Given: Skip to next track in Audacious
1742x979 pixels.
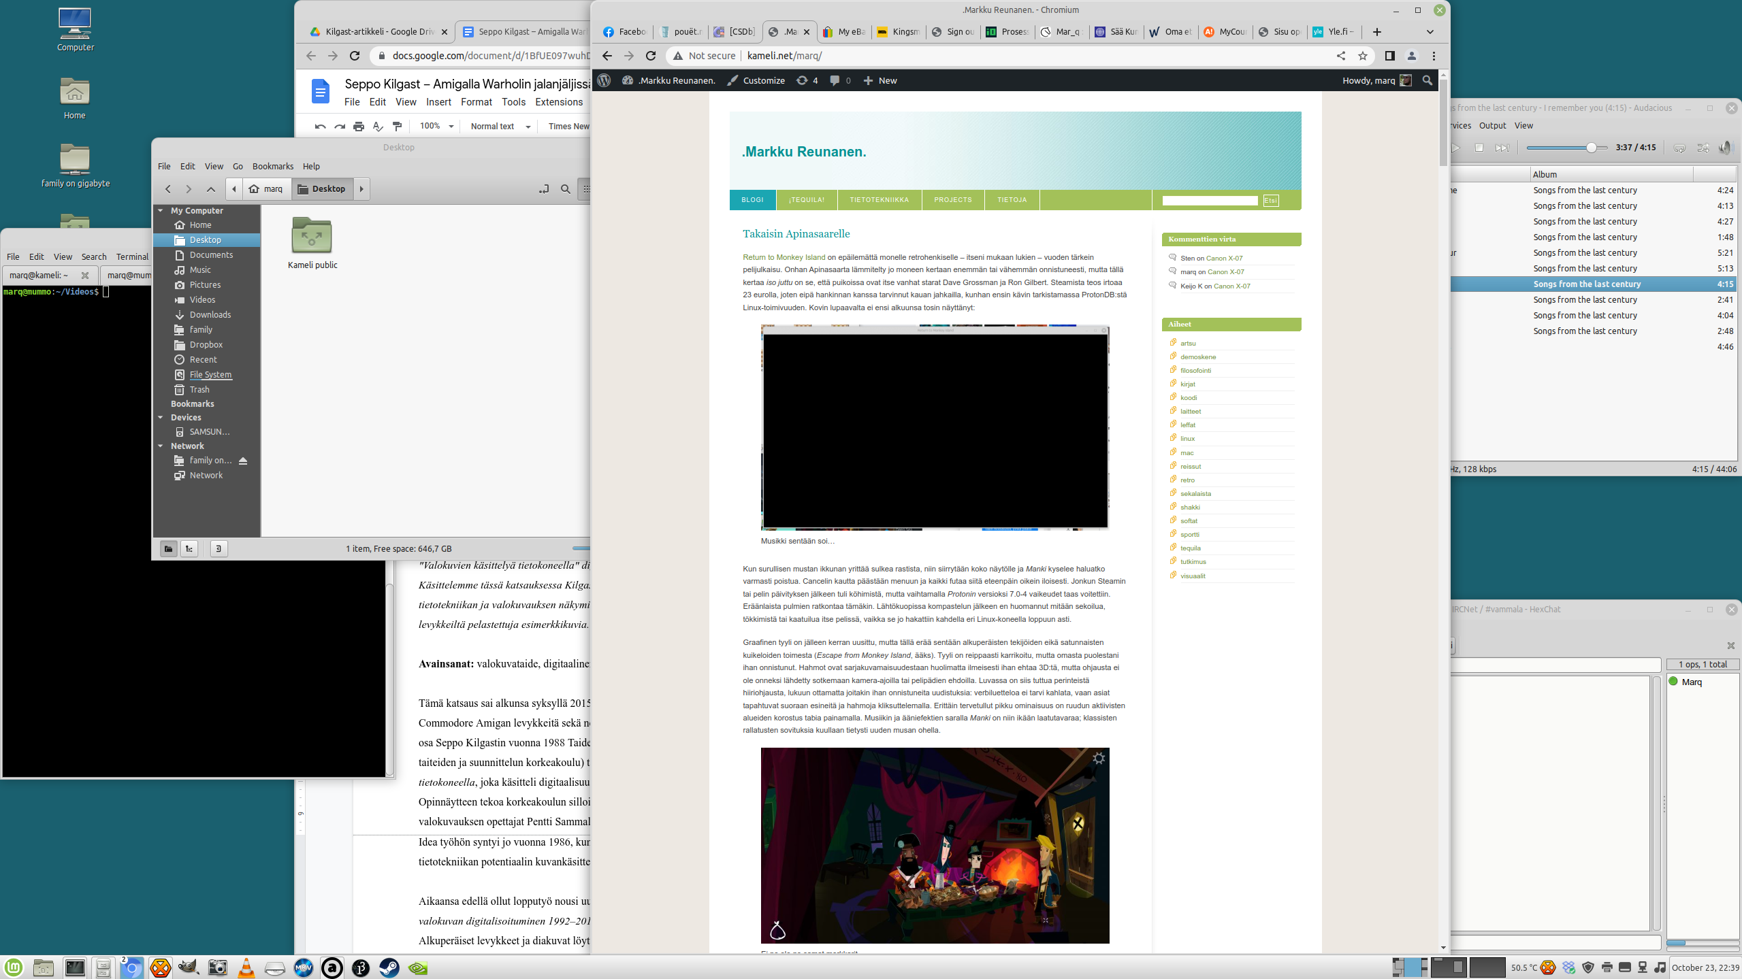Looking at the screenshot, I should click(1502, 148).
